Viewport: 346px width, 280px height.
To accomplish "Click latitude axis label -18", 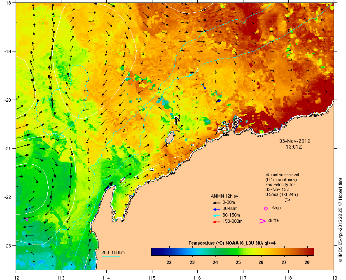I will click(x=7, y=2).
